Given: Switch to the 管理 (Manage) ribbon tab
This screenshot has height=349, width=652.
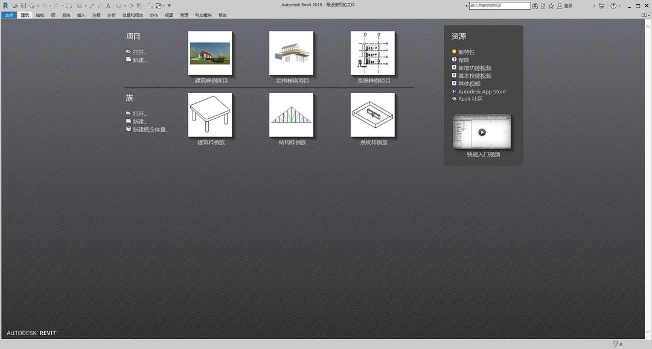Looking at the screenshot, I should point(184,15).
